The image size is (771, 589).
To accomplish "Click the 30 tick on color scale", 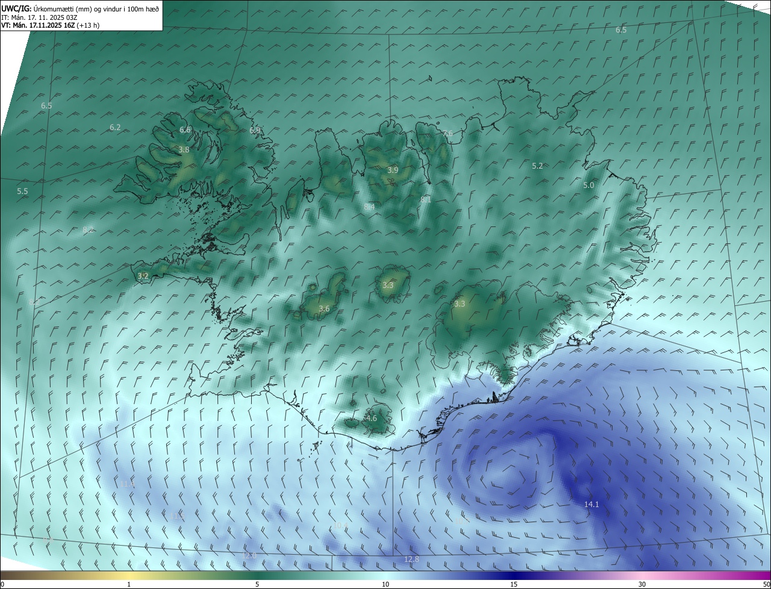I will [642, 584].
